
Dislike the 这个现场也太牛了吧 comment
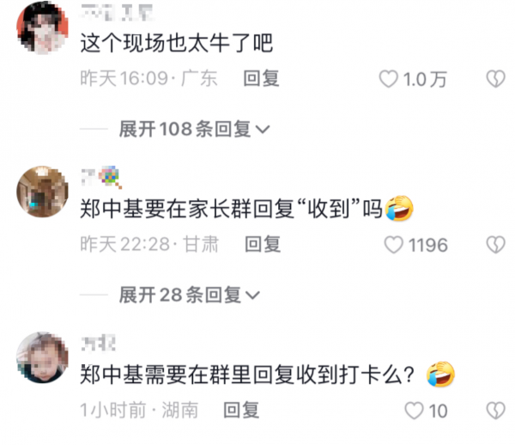[x=495, y=79]
